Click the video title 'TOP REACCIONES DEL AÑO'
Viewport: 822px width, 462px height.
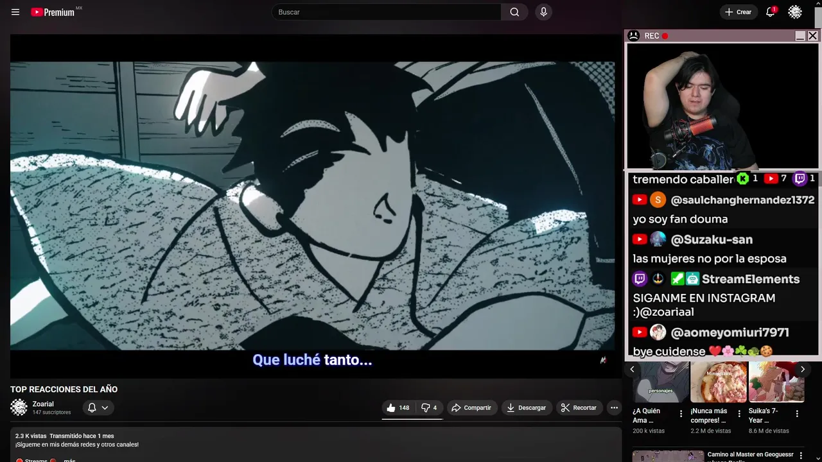(64, 389)
